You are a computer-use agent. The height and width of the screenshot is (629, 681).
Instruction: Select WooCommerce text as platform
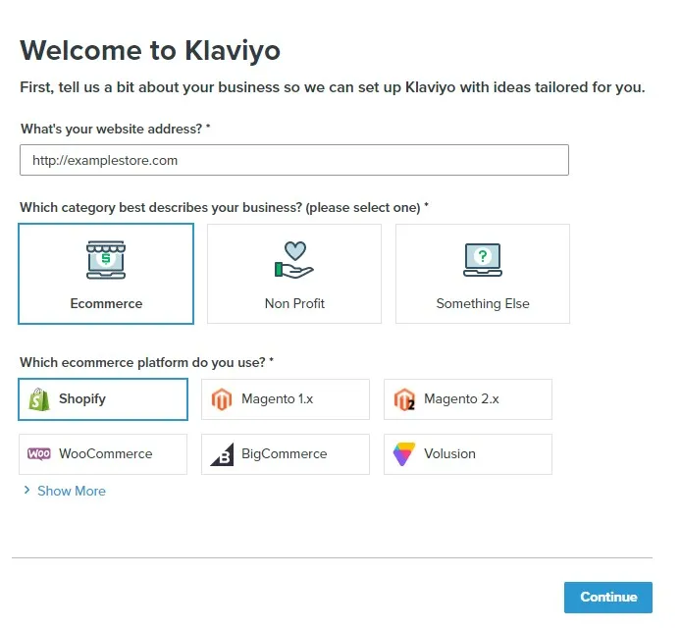pyautogui.click(x=106, y=453)
